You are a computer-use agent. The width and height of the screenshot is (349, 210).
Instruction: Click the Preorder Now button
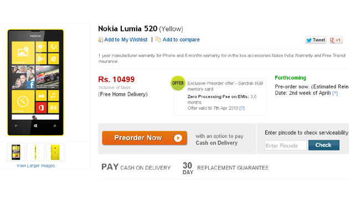(x=145, y=138)
